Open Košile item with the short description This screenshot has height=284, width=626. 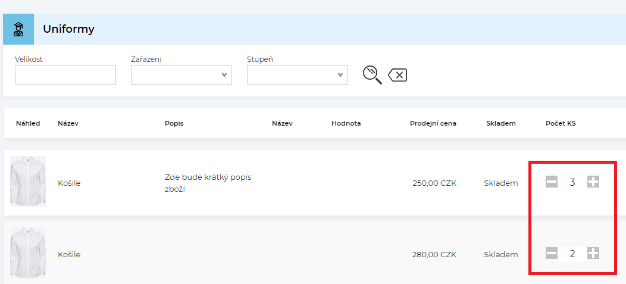pyautogui.click(x=69, y=183)
